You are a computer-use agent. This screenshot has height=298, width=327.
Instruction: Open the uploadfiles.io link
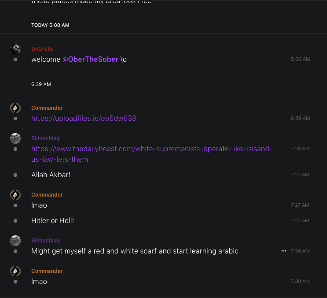[x=84, y=118]
